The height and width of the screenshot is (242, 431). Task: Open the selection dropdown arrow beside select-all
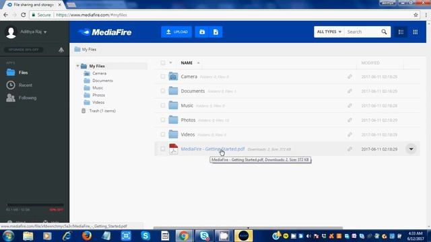tap(170, 63)
